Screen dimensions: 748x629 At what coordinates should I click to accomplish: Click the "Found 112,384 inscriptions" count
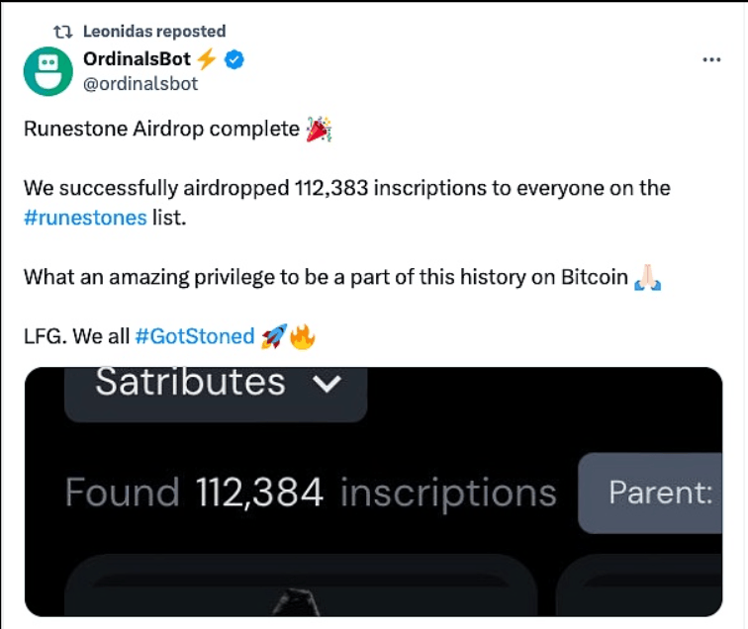click(310, 492)
